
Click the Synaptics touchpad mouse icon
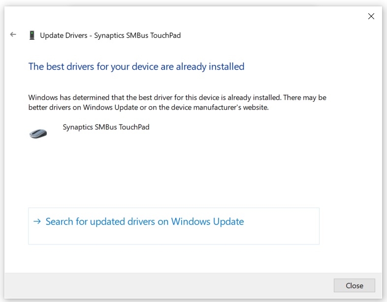38,134
